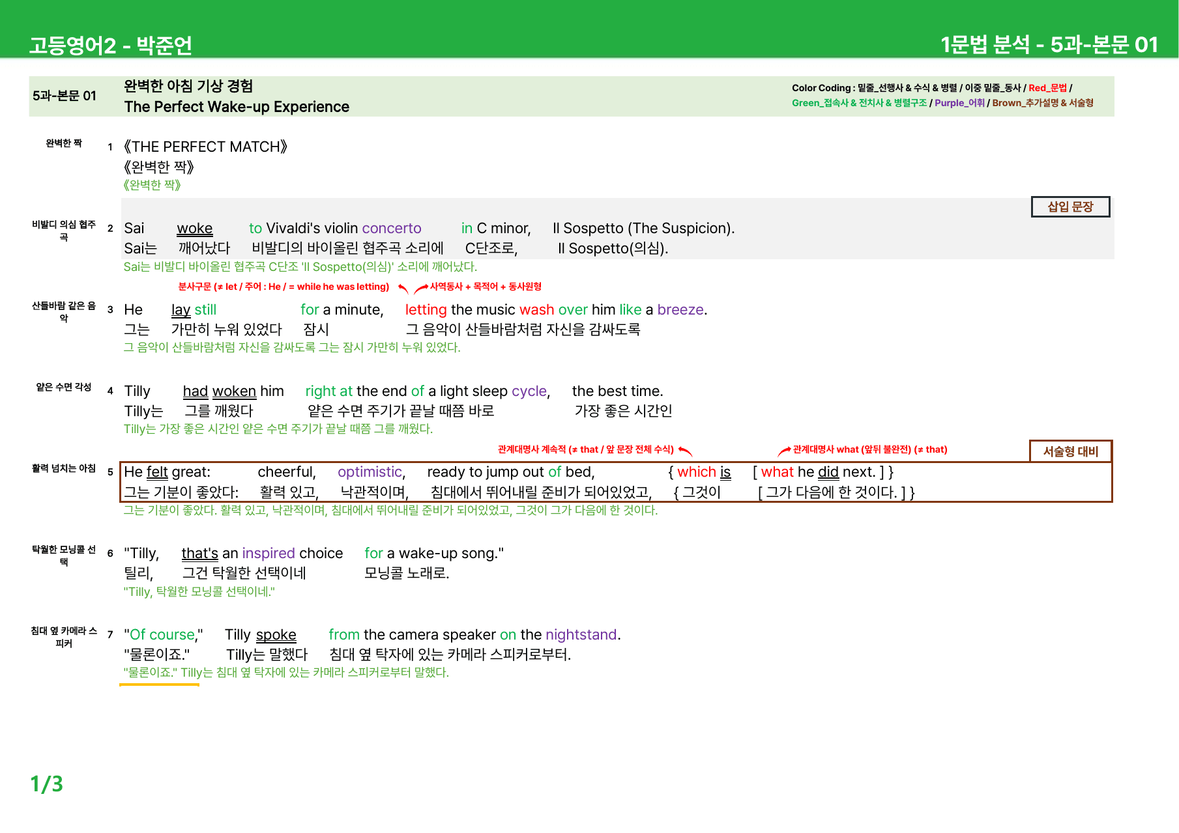This screenshot has height=833, width=1179.
Task: Click the header title 고등영어2 - 박준언
Action: [110, 45]
